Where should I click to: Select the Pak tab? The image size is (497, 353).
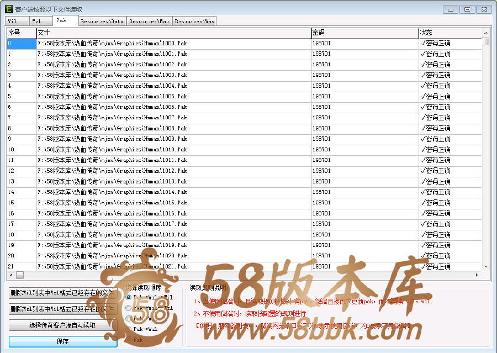tap(66, 20)
